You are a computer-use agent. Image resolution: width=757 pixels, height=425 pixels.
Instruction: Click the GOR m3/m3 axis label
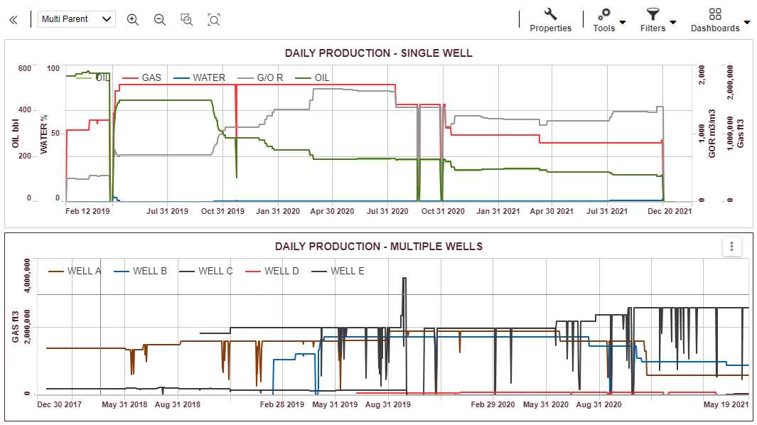tap(712, 134)
